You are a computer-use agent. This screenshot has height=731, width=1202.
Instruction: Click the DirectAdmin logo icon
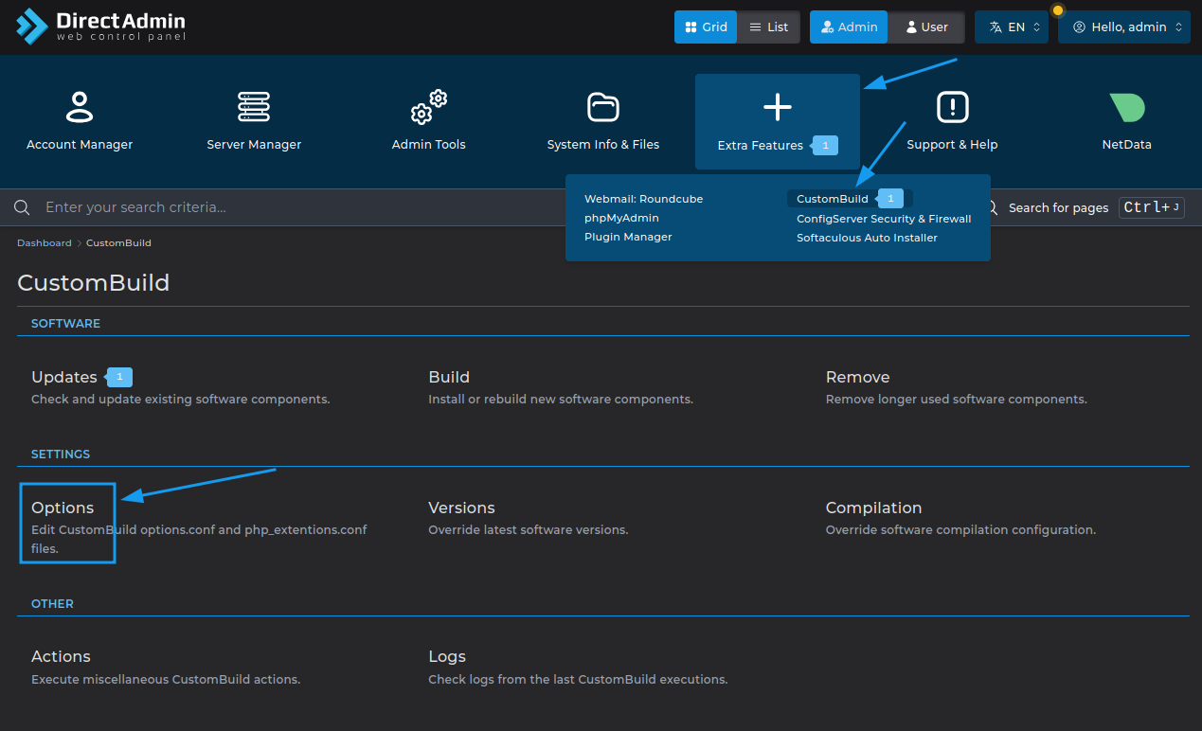[31, 27]
